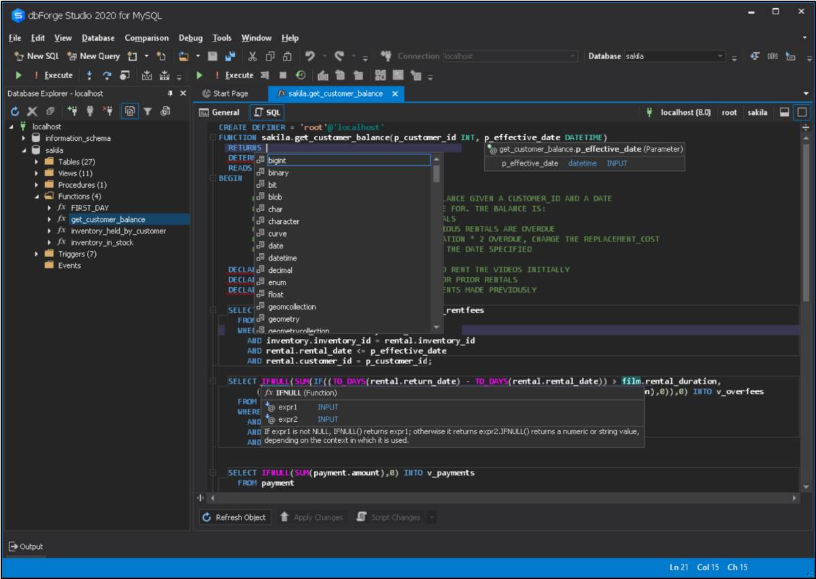The width and height of the screenshot is (816, 579).
Task: Click the Filter funnel icon in Database Explorer
Action: tap(147, 112)
